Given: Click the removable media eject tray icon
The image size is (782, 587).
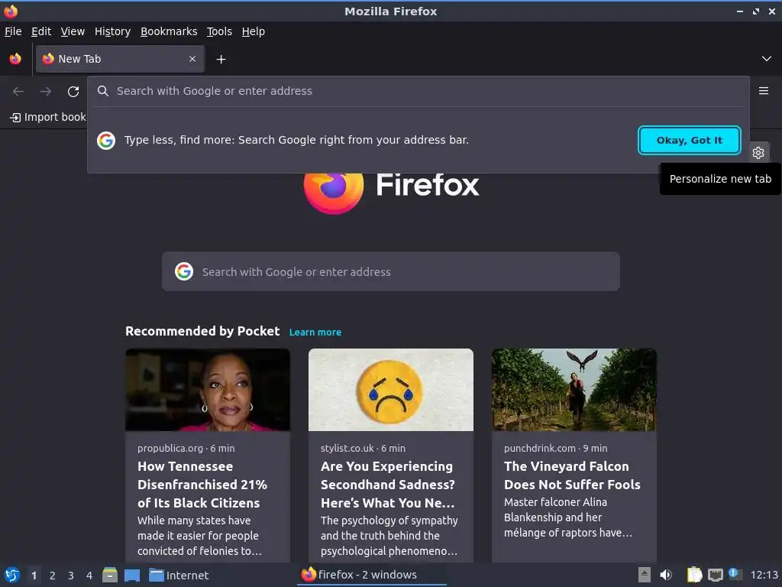Looking at the screenshot, I should [645, 575].
